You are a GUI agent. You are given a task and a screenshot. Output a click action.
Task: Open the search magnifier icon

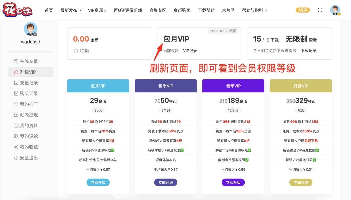pyautogui.click(x=320, y=10)
